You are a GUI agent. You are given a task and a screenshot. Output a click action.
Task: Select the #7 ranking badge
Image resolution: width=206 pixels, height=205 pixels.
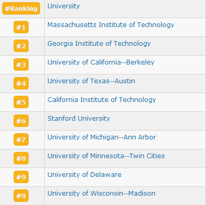point(21,139)
